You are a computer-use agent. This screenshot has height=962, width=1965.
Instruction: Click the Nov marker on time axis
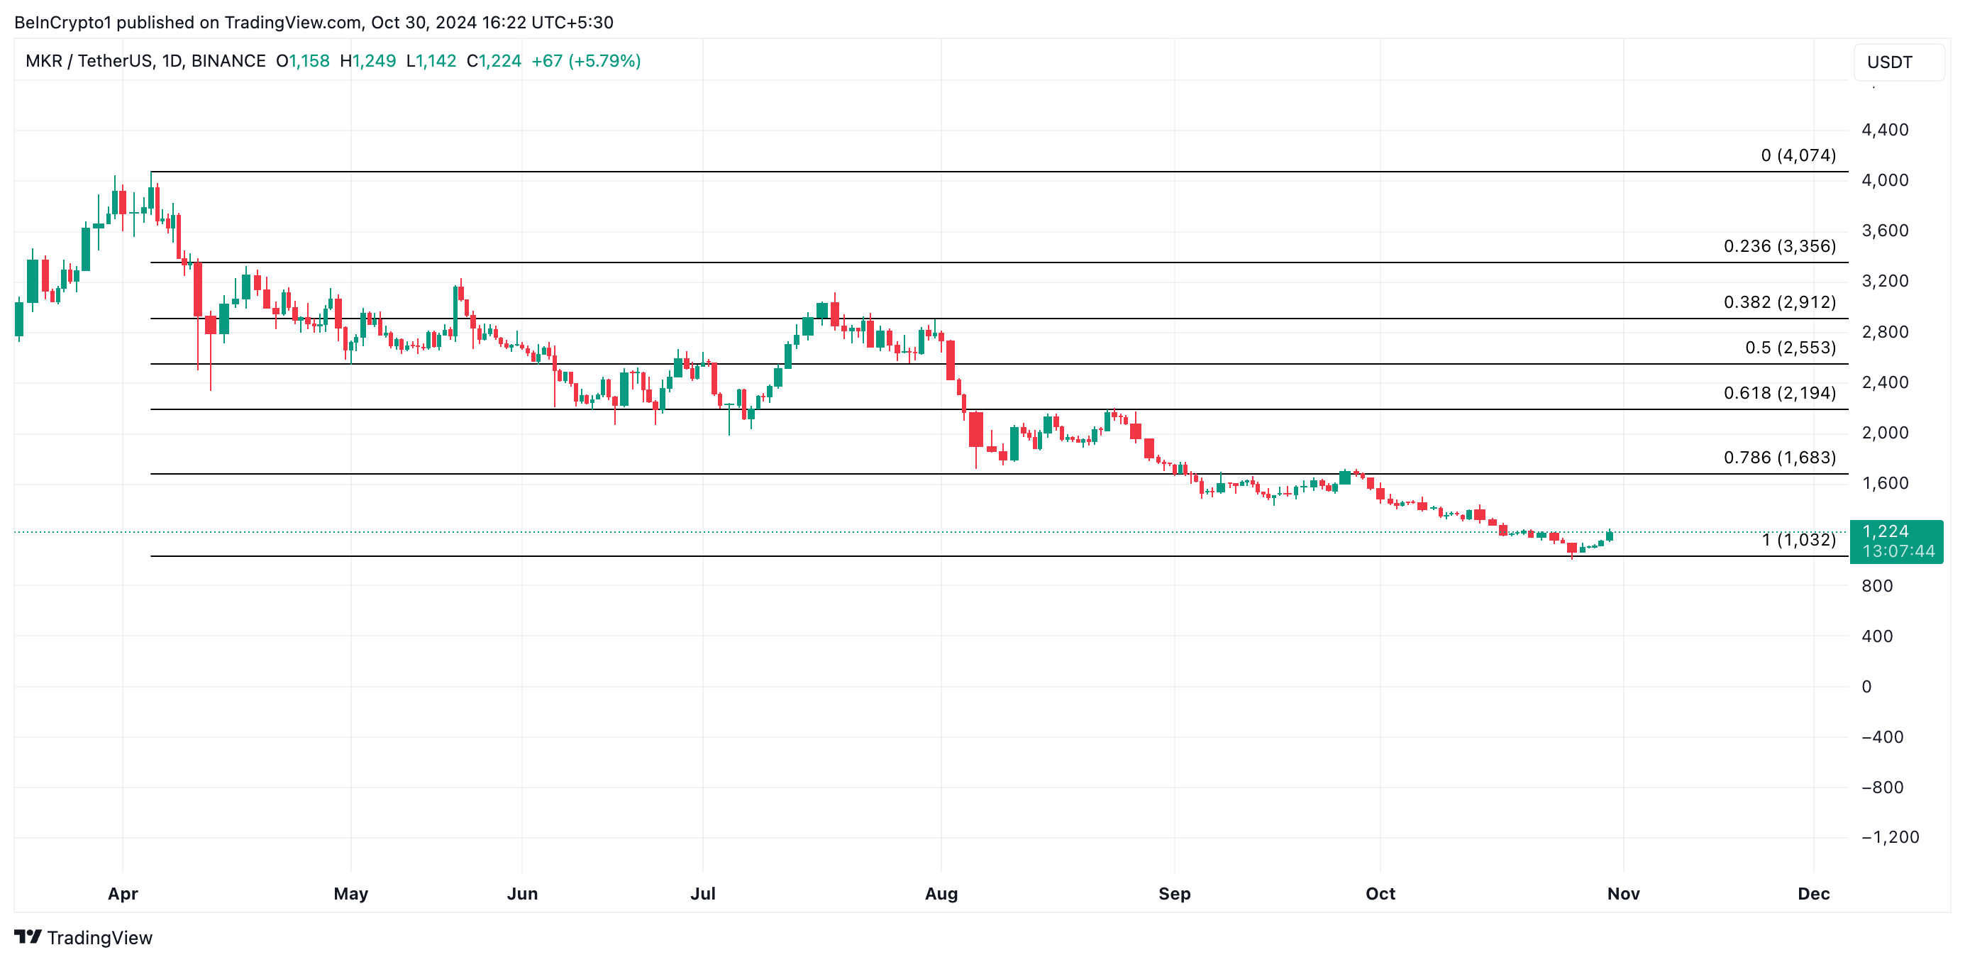pos(1622,893)
